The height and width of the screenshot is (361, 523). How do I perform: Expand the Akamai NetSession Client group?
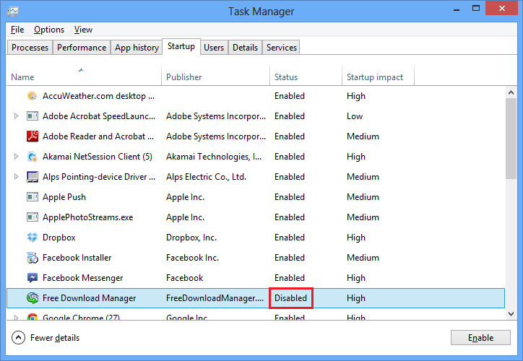click(16, 157)
